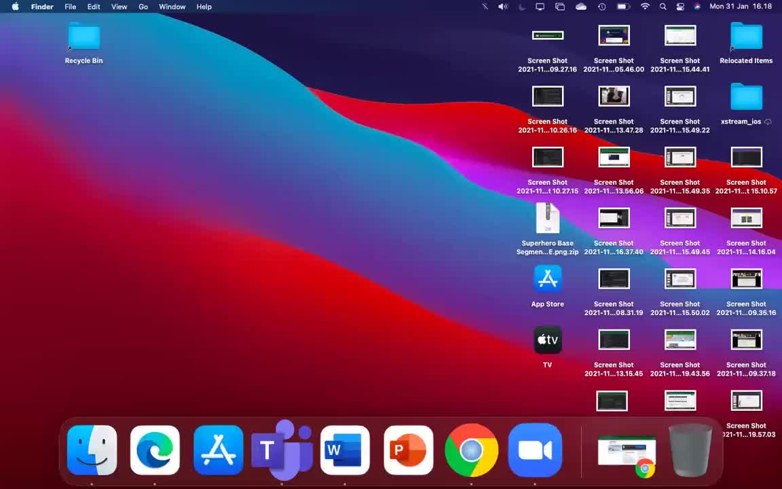
Task: Launch Microsoft Edge from the Dock
Action: coord(155,450)
